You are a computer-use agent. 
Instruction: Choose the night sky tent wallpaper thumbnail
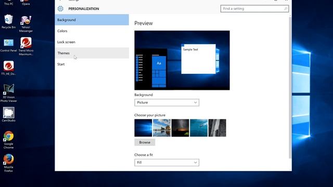pyautogui.click(x=180, y=128)
